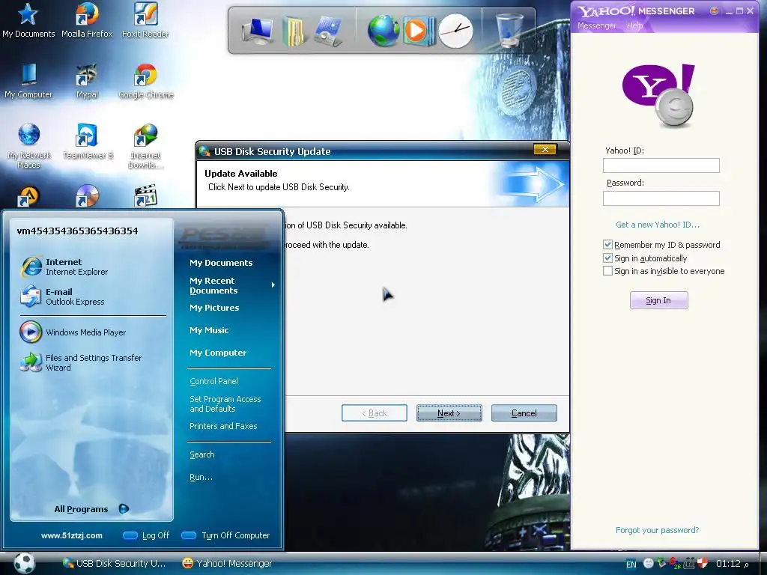Click Log Off in Start menu
Image resolution: width=767 pixels, height=575 pixels.
click(146, 535)
